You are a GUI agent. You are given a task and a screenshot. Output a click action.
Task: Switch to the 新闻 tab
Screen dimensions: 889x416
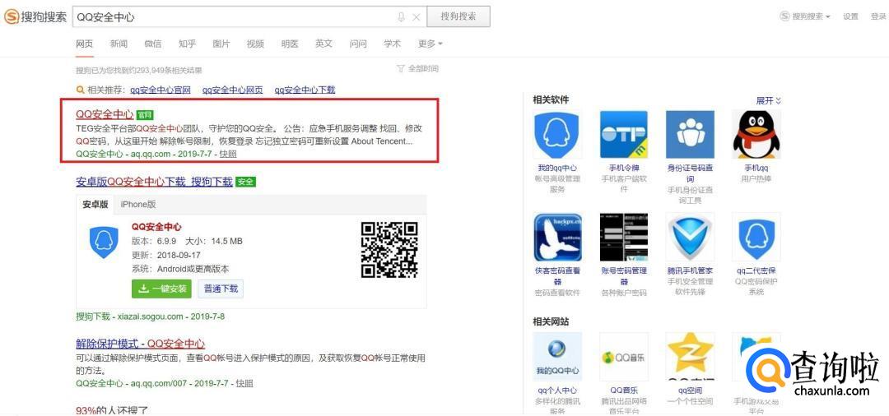pyautogui.click(x=119, y=44)
